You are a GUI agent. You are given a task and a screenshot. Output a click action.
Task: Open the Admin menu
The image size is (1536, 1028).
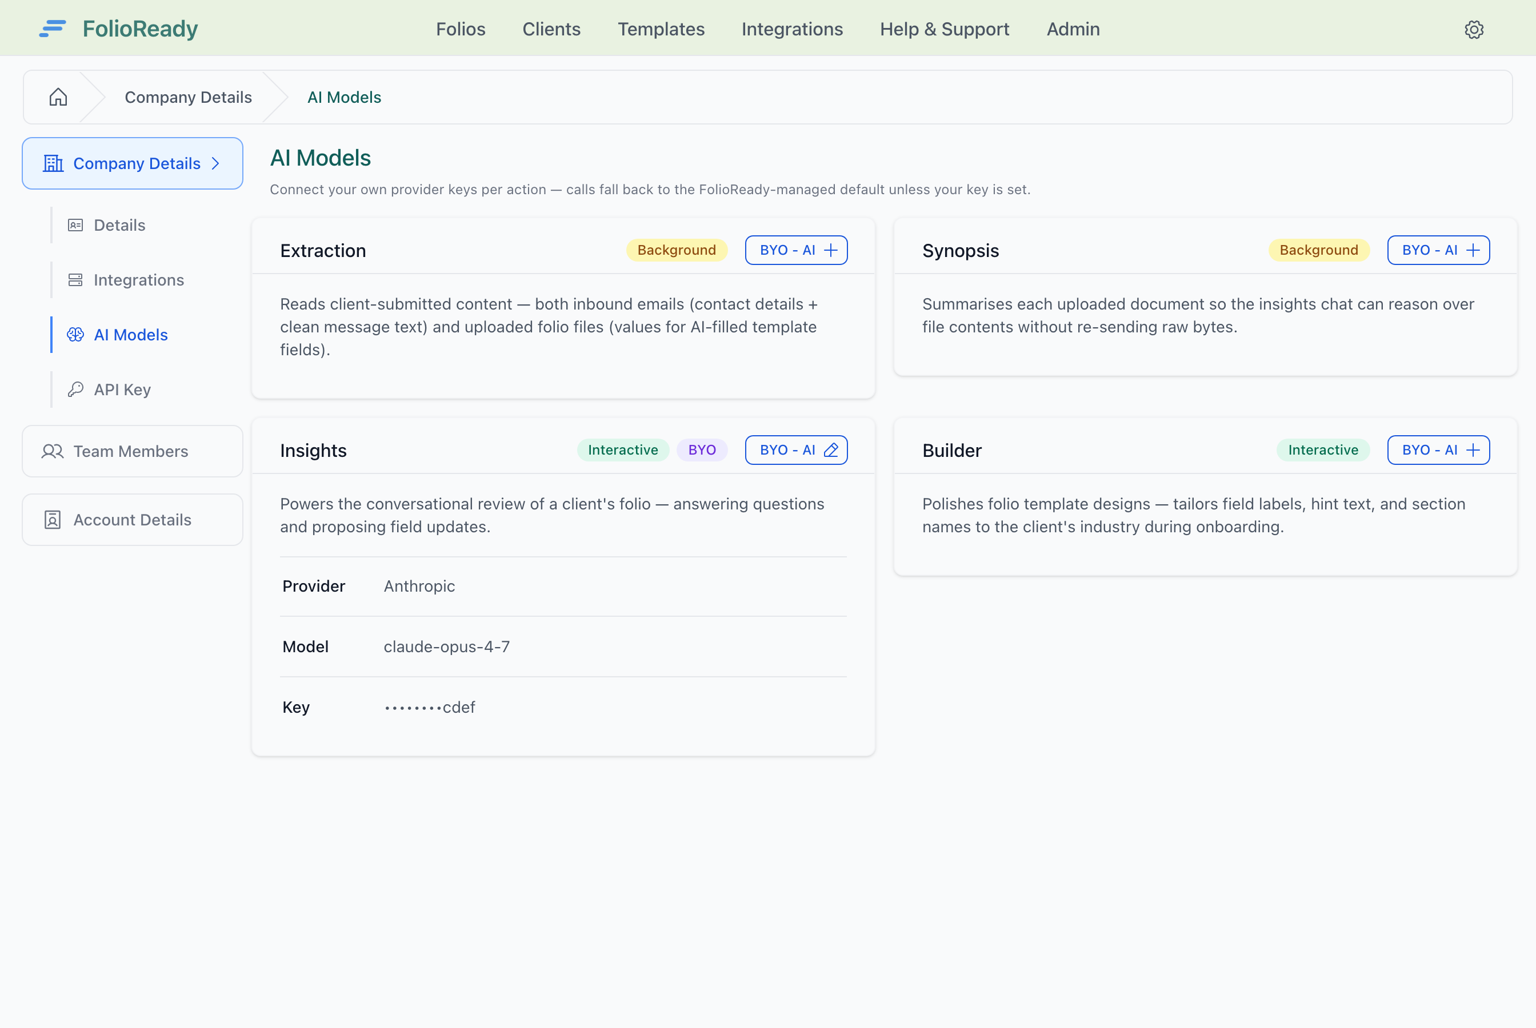pyautogui.click(x=1073, y=29)
